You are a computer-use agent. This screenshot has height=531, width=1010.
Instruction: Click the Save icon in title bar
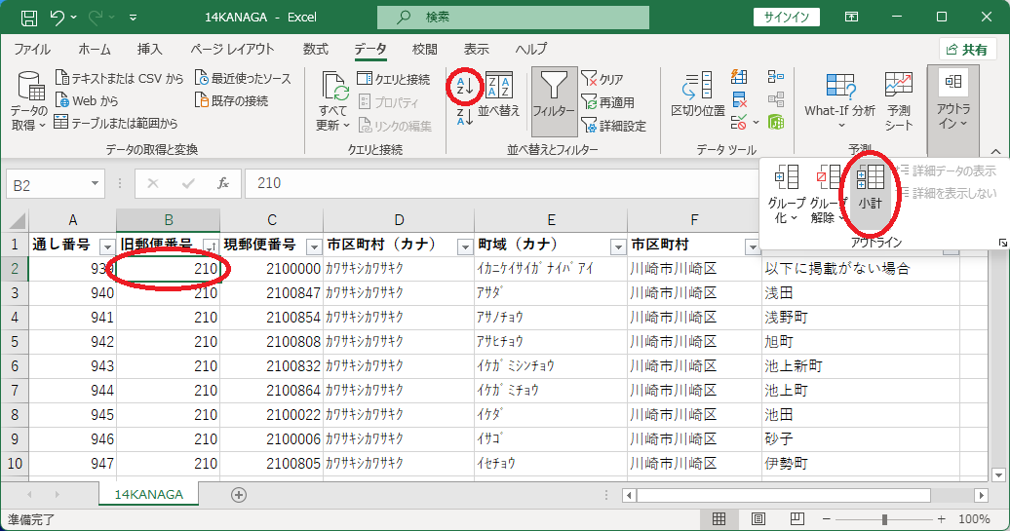[29, 18]
